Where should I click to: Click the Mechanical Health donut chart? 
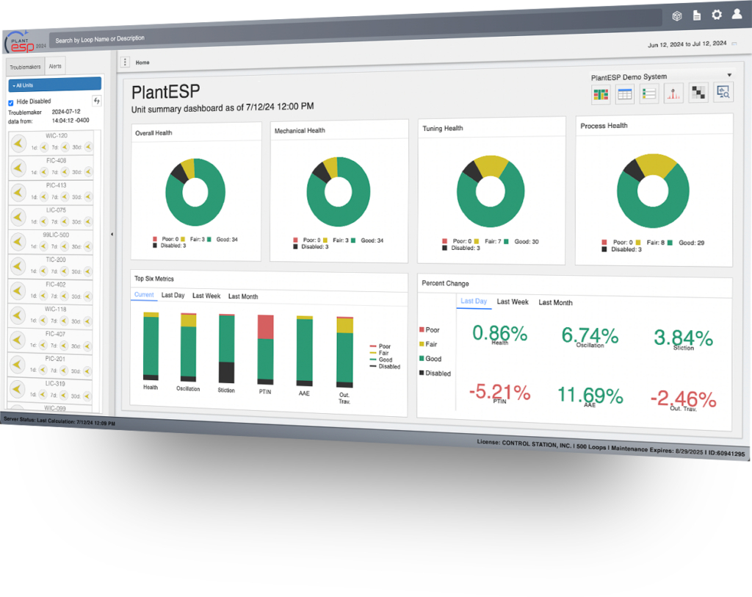click(x=339, y=192)
